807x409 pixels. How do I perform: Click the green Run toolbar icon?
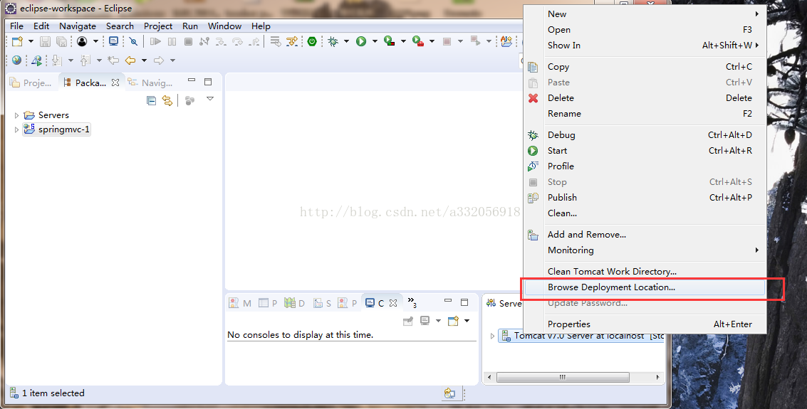[361, 42]
